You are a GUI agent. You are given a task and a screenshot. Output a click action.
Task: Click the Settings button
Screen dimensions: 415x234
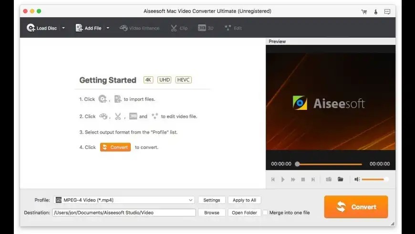click(x=211, y=200)
